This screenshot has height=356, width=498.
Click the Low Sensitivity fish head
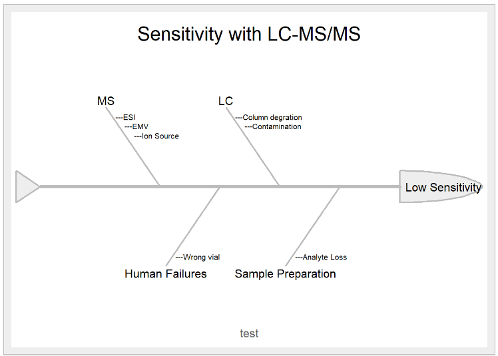pos(439,187)
